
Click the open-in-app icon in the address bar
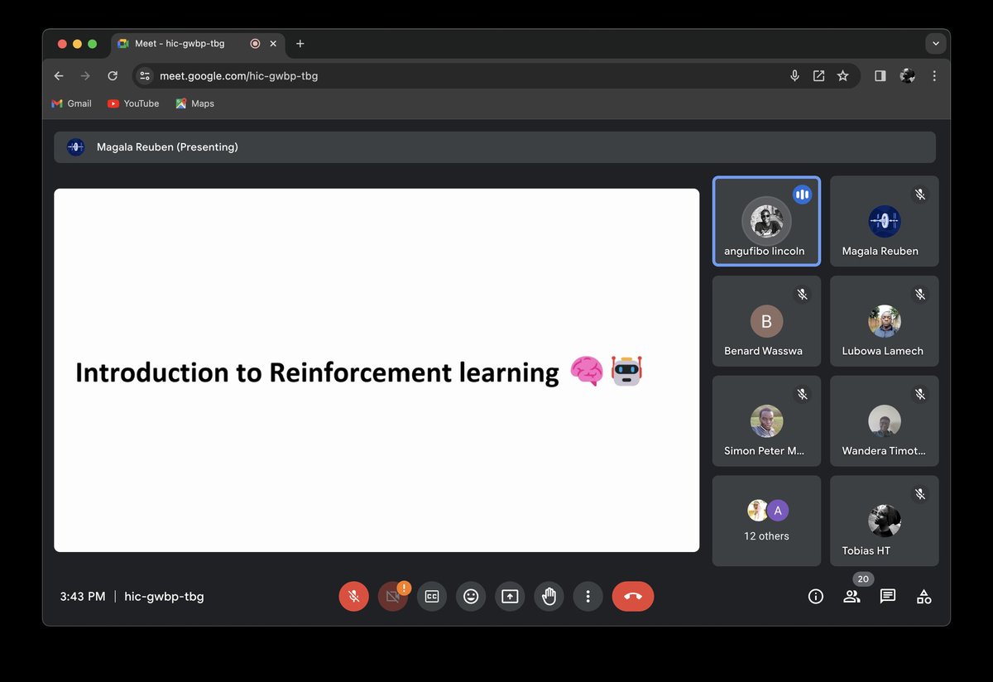818,76
